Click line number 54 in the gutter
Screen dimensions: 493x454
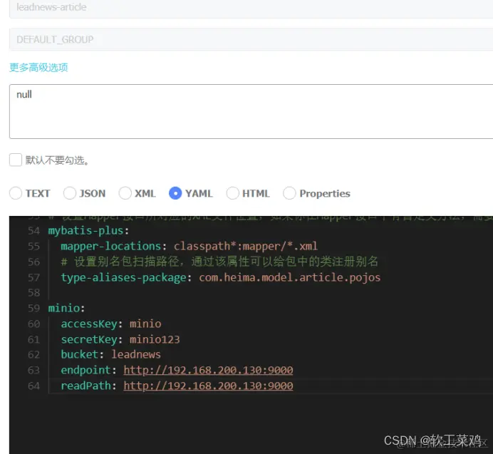pyautogui.click(x=34, y=231)
